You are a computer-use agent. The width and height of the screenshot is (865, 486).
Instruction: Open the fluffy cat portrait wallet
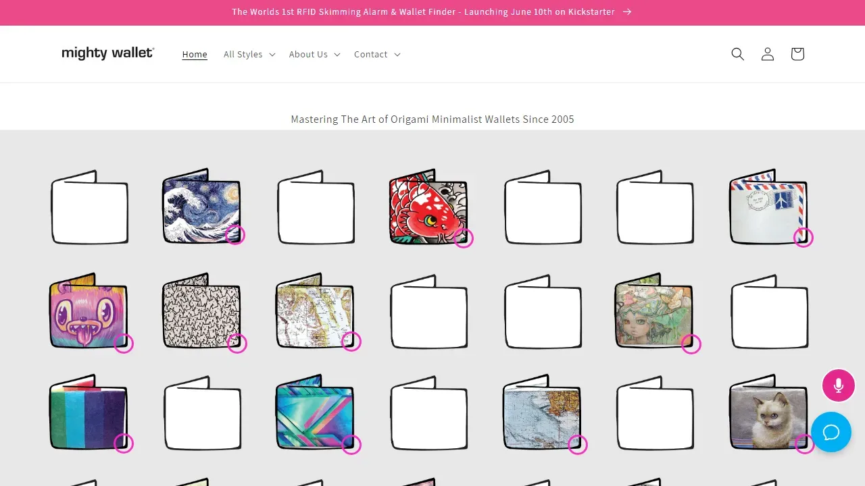(x=769, y=412)
